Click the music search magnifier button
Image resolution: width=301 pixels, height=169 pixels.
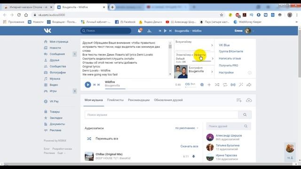click(x=245, y=115)
